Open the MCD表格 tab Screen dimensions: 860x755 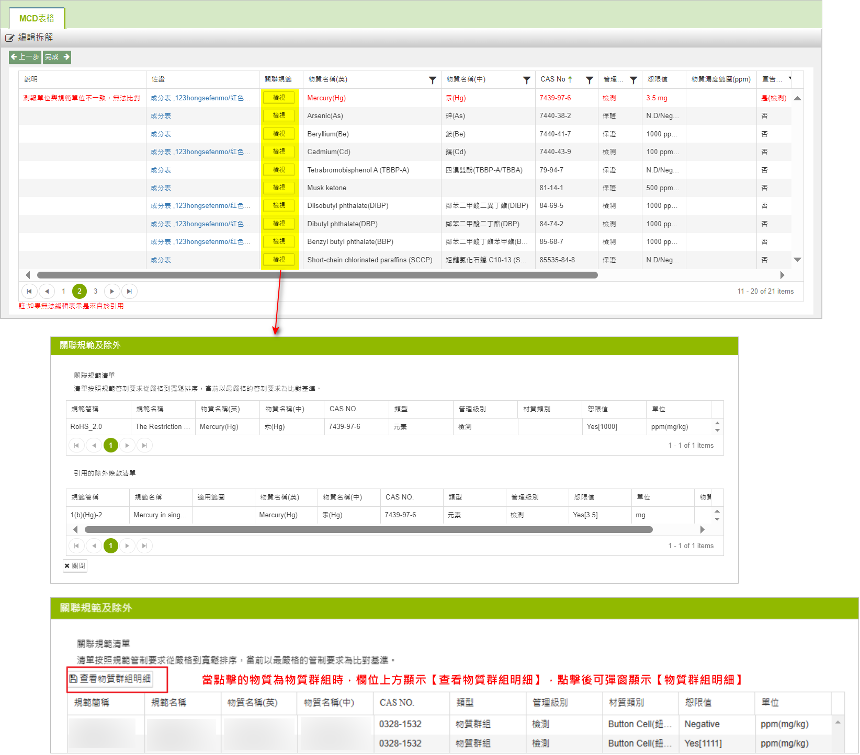pos(37,18)
